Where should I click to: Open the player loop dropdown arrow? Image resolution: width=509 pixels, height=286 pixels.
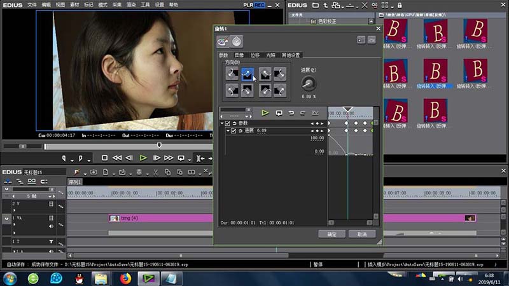[189, 160]
